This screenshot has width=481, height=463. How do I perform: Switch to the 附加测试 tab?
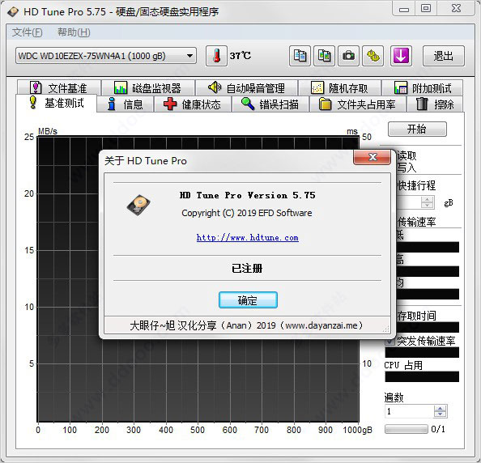pos(423,88)
